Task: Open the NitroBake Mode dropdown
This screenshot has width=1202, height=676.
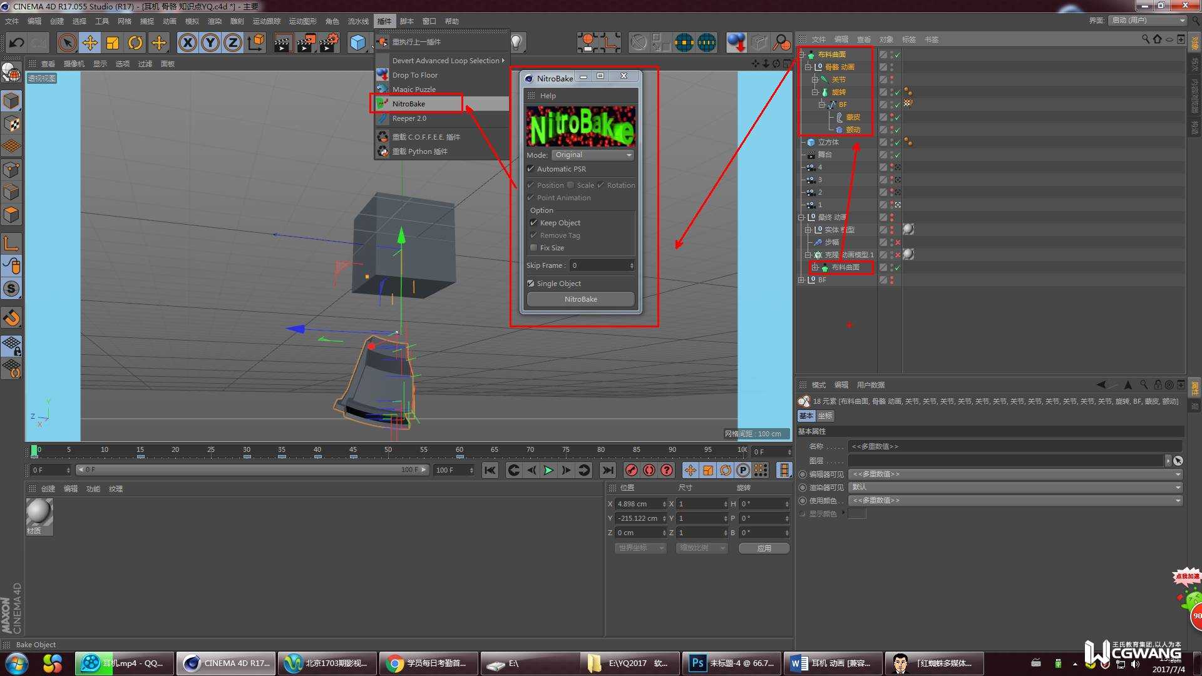Action: [592, 155]
